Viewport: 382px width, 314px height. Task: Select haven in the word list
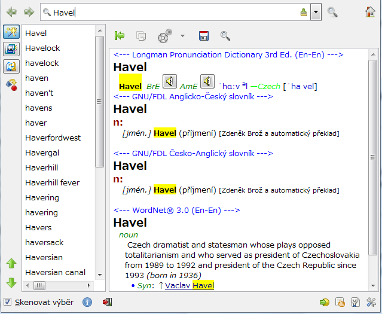click(37, 78)
